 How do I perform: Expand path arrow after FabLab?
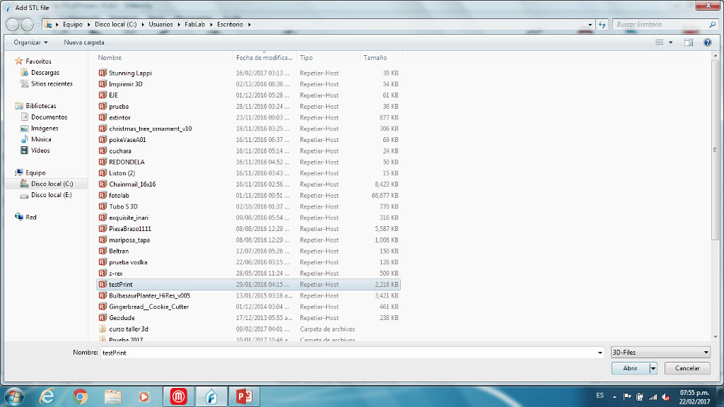(211, 25)
